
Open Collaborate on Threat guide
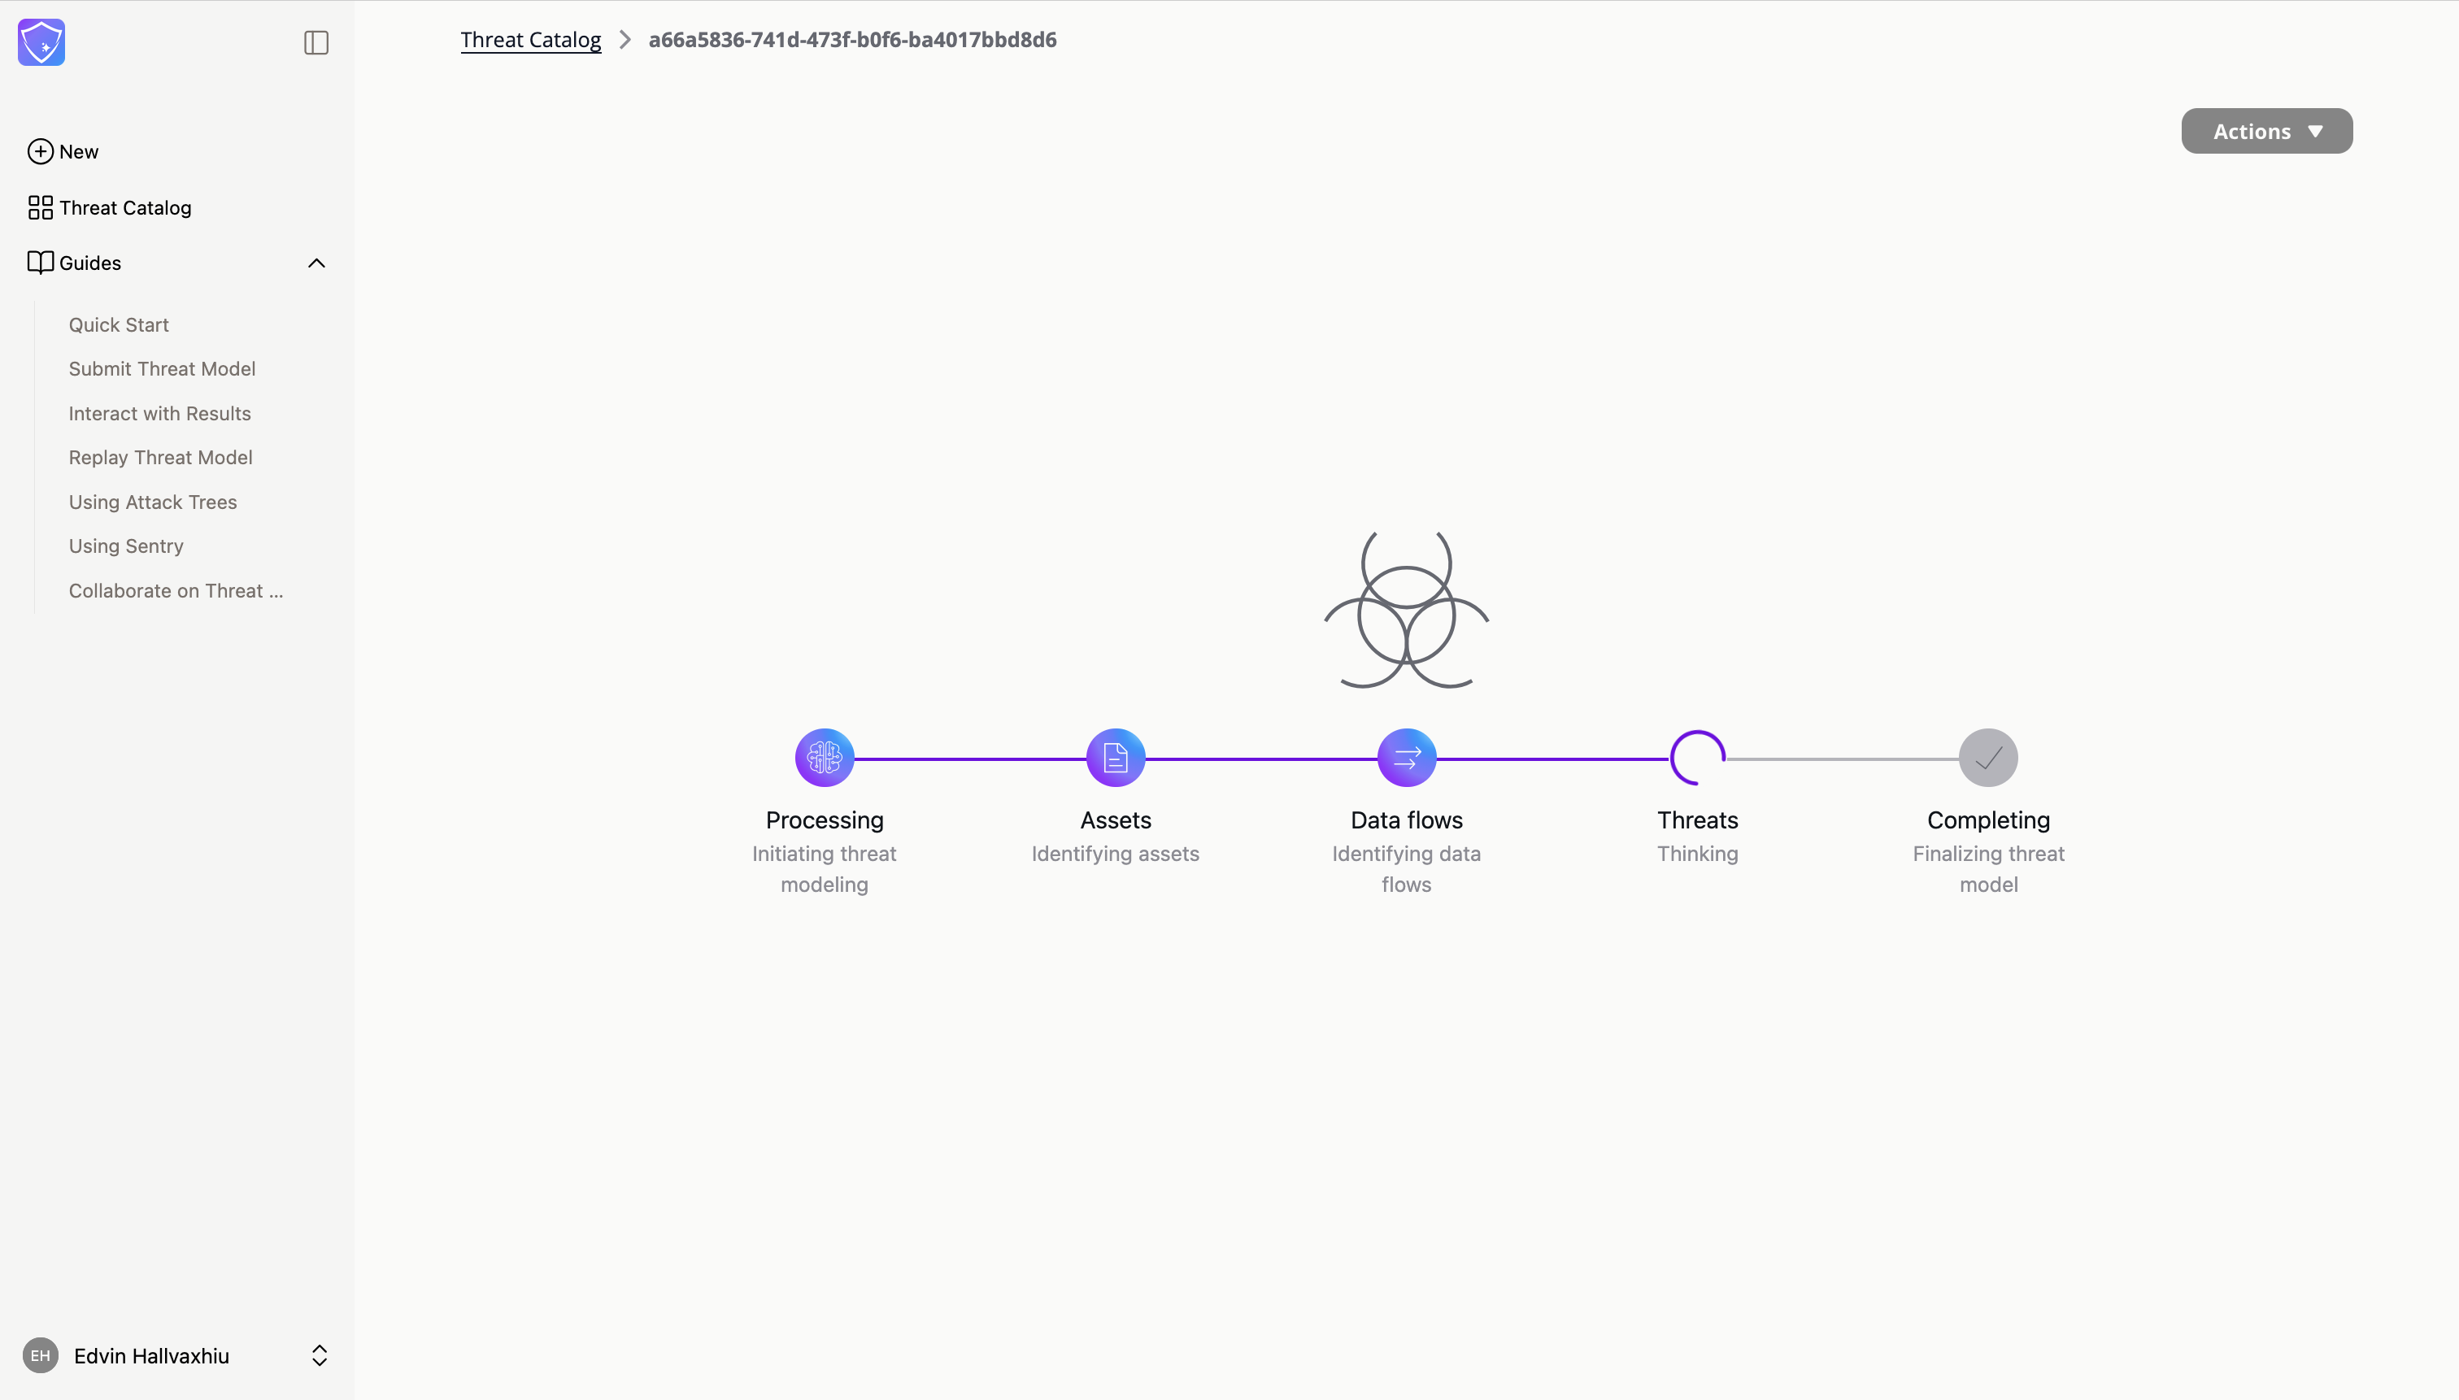pos(176,590)
